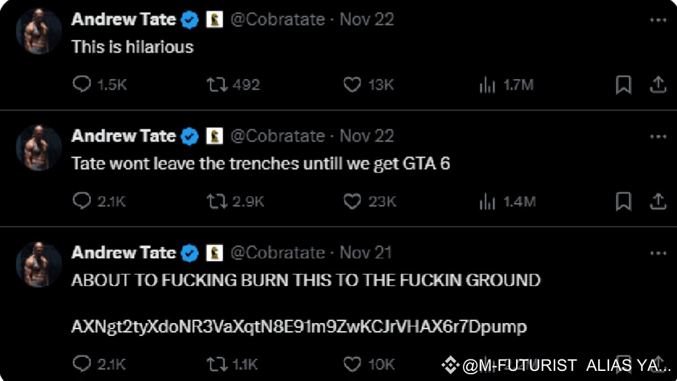This screenshot has height=381, width=677.
Task: Share the GTA 6 trenches tweet
Action: [657, 201]
